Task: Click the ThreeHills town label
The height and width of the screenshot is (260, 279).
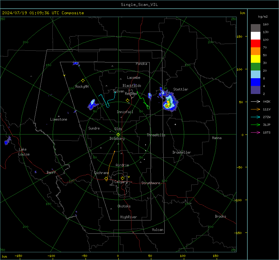Action: 156,135
